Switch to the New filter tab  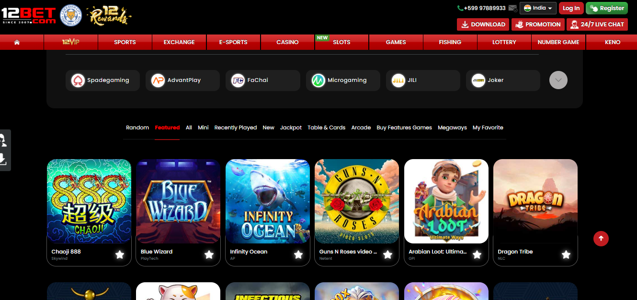[x=269, y=127]
